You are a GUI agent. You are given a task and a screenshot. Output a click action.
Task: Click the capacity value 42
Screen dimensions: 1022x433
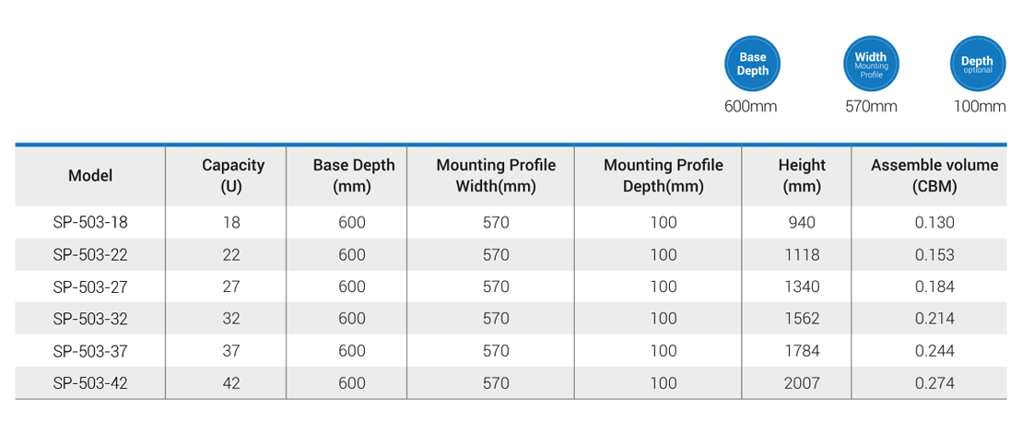point(231,383)
